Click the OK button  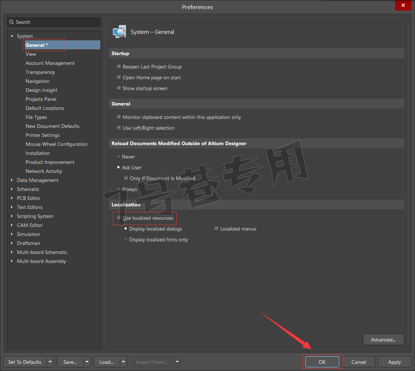point(322,362)
